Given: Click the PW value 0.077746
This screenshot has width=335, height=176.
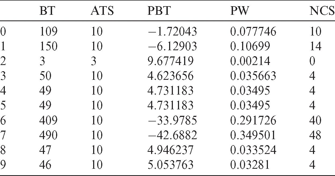Looking at the screenshot, I should point(253,32).
